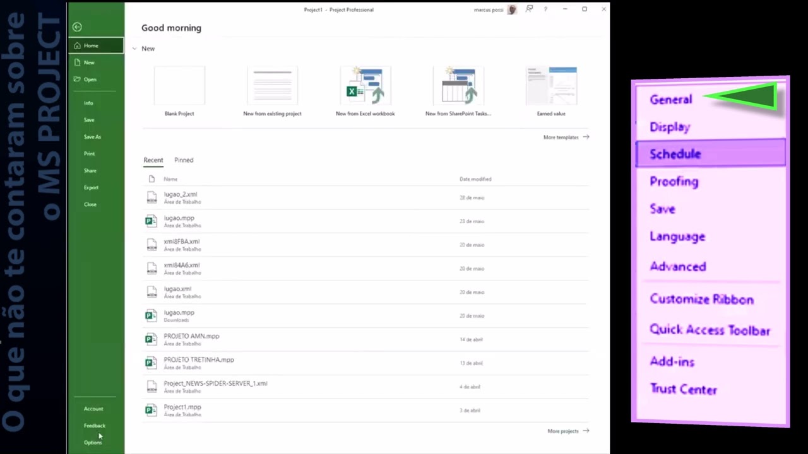Viewport: 808px width, 454px height.
Task: Choose the New from Excel workbook template
Action: coord(365,85)
